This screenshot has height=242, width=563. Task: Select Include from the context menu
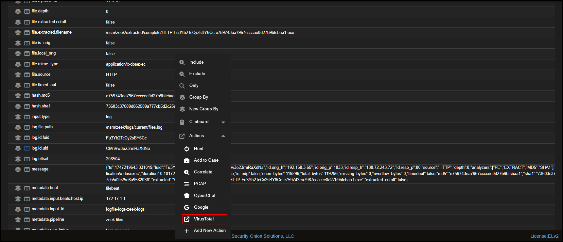(196, 62)
